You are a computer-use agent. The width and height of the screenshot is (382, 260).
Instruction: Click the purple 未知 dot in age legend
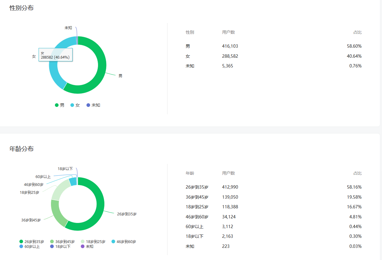point(83,247)
